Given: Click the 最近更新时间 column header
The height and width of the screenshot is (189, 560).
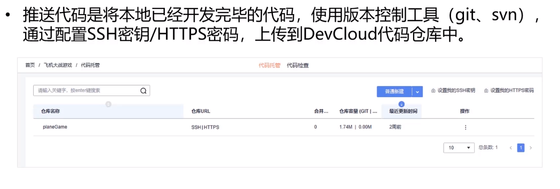Looking at the screenshot, I should tap(403, 111).
